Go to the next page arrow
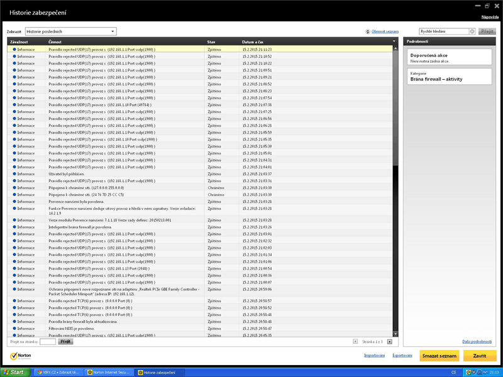The image size is (503, 377). coord(389,342)
